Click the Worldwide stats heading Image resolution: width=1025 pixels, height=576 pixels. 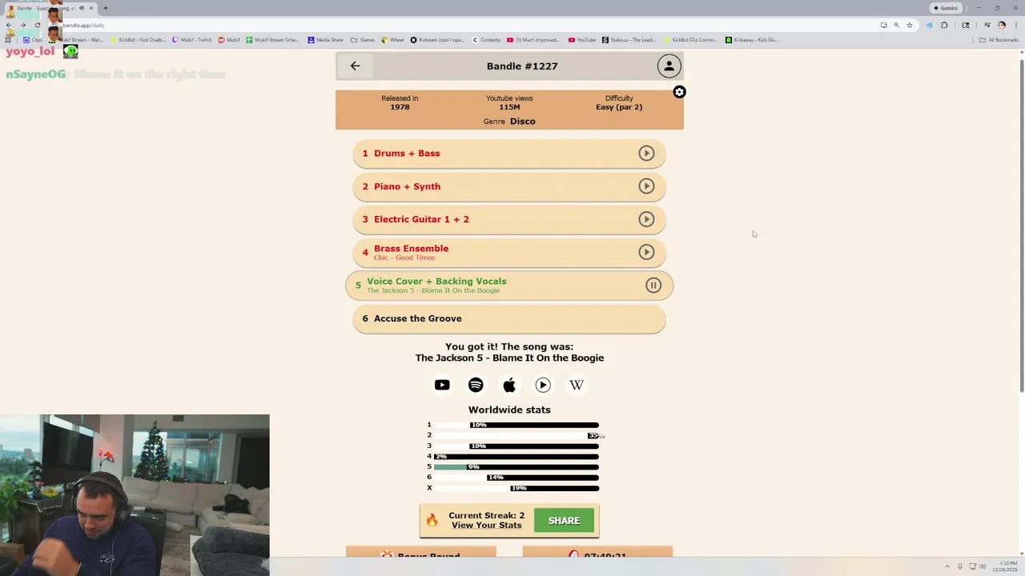tap(509, 410)
